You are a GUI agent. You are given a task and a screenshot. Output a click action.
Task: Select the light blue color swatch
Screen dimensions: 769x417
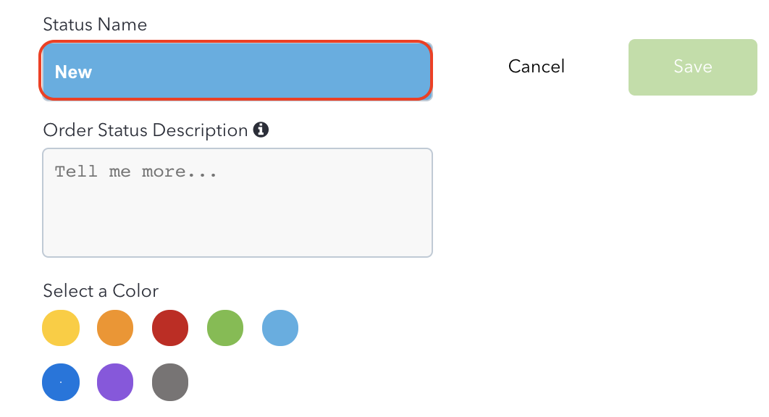click(x=280, y=328)
